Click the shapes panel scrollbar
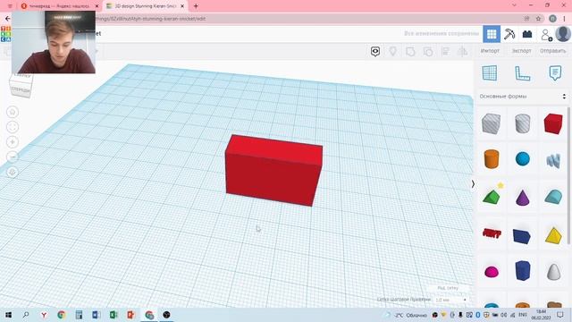Screen dimensions: 572x322 568,175
